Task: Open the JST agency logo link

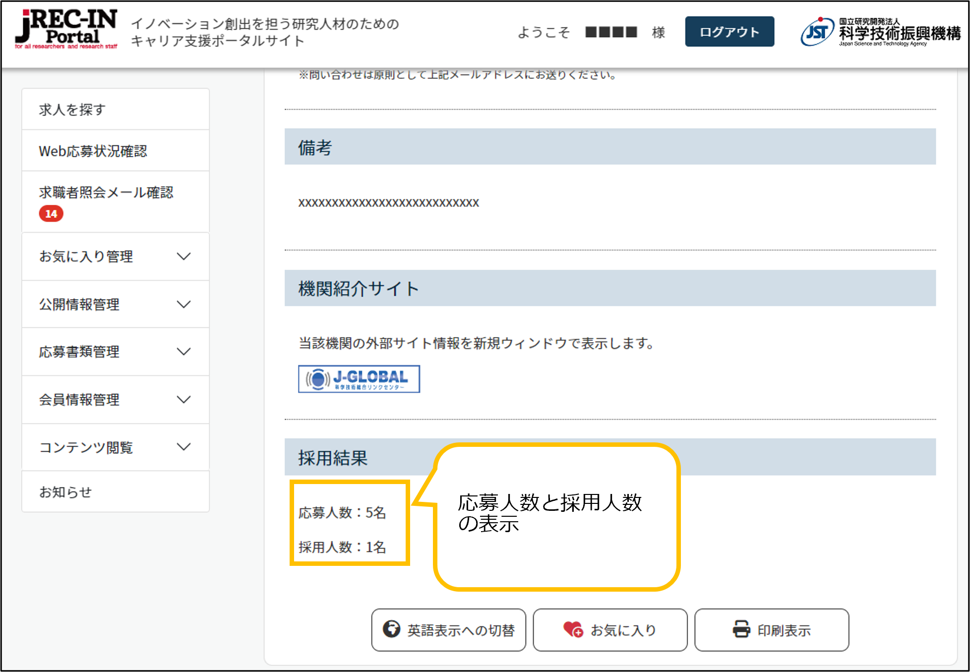Action: pyautogui.click(x=880, y=32)
